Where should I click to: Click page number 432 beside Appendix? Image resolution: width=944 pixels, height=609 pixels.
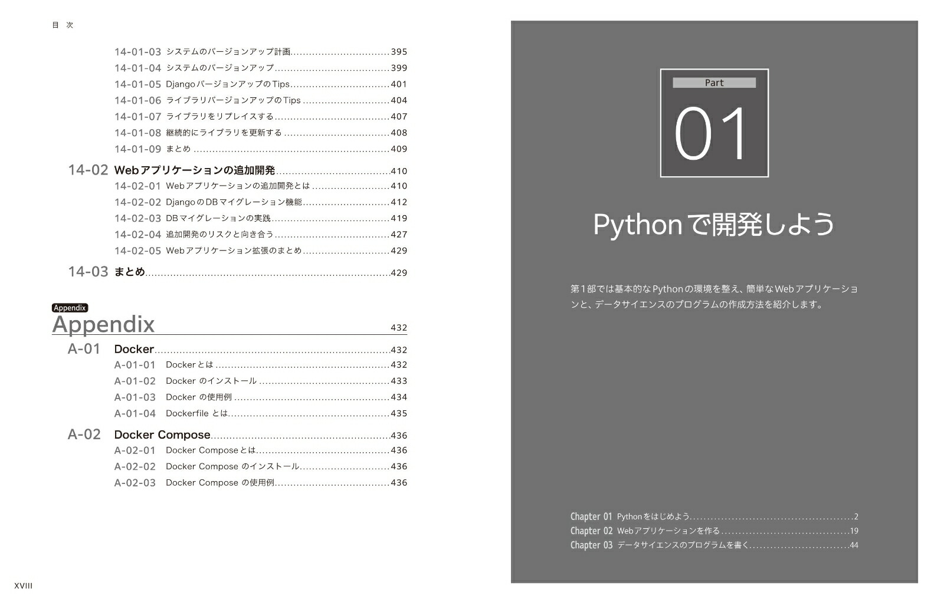point(399,327)
